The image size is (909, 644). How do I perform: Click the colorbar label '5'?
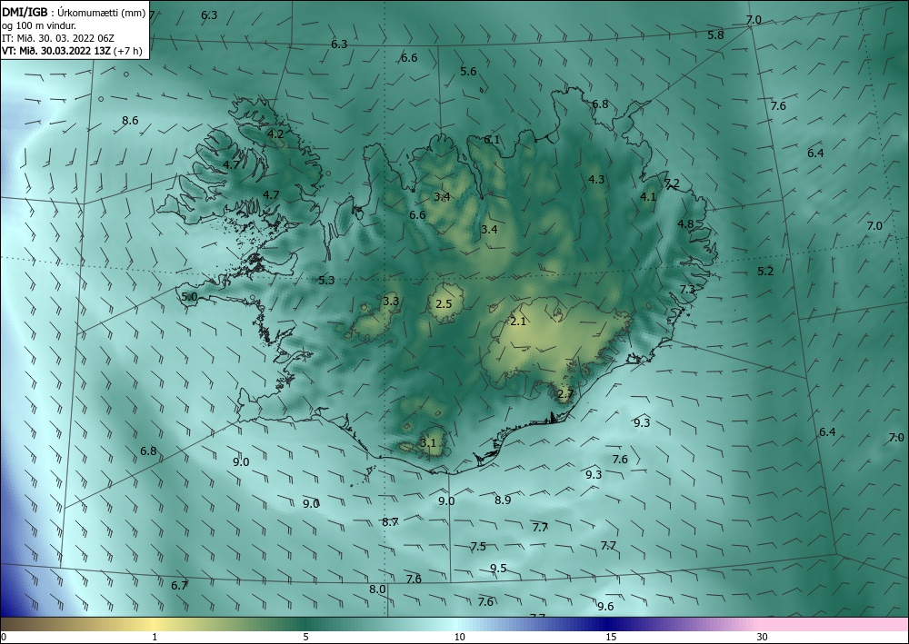click(x=305, y=637)
